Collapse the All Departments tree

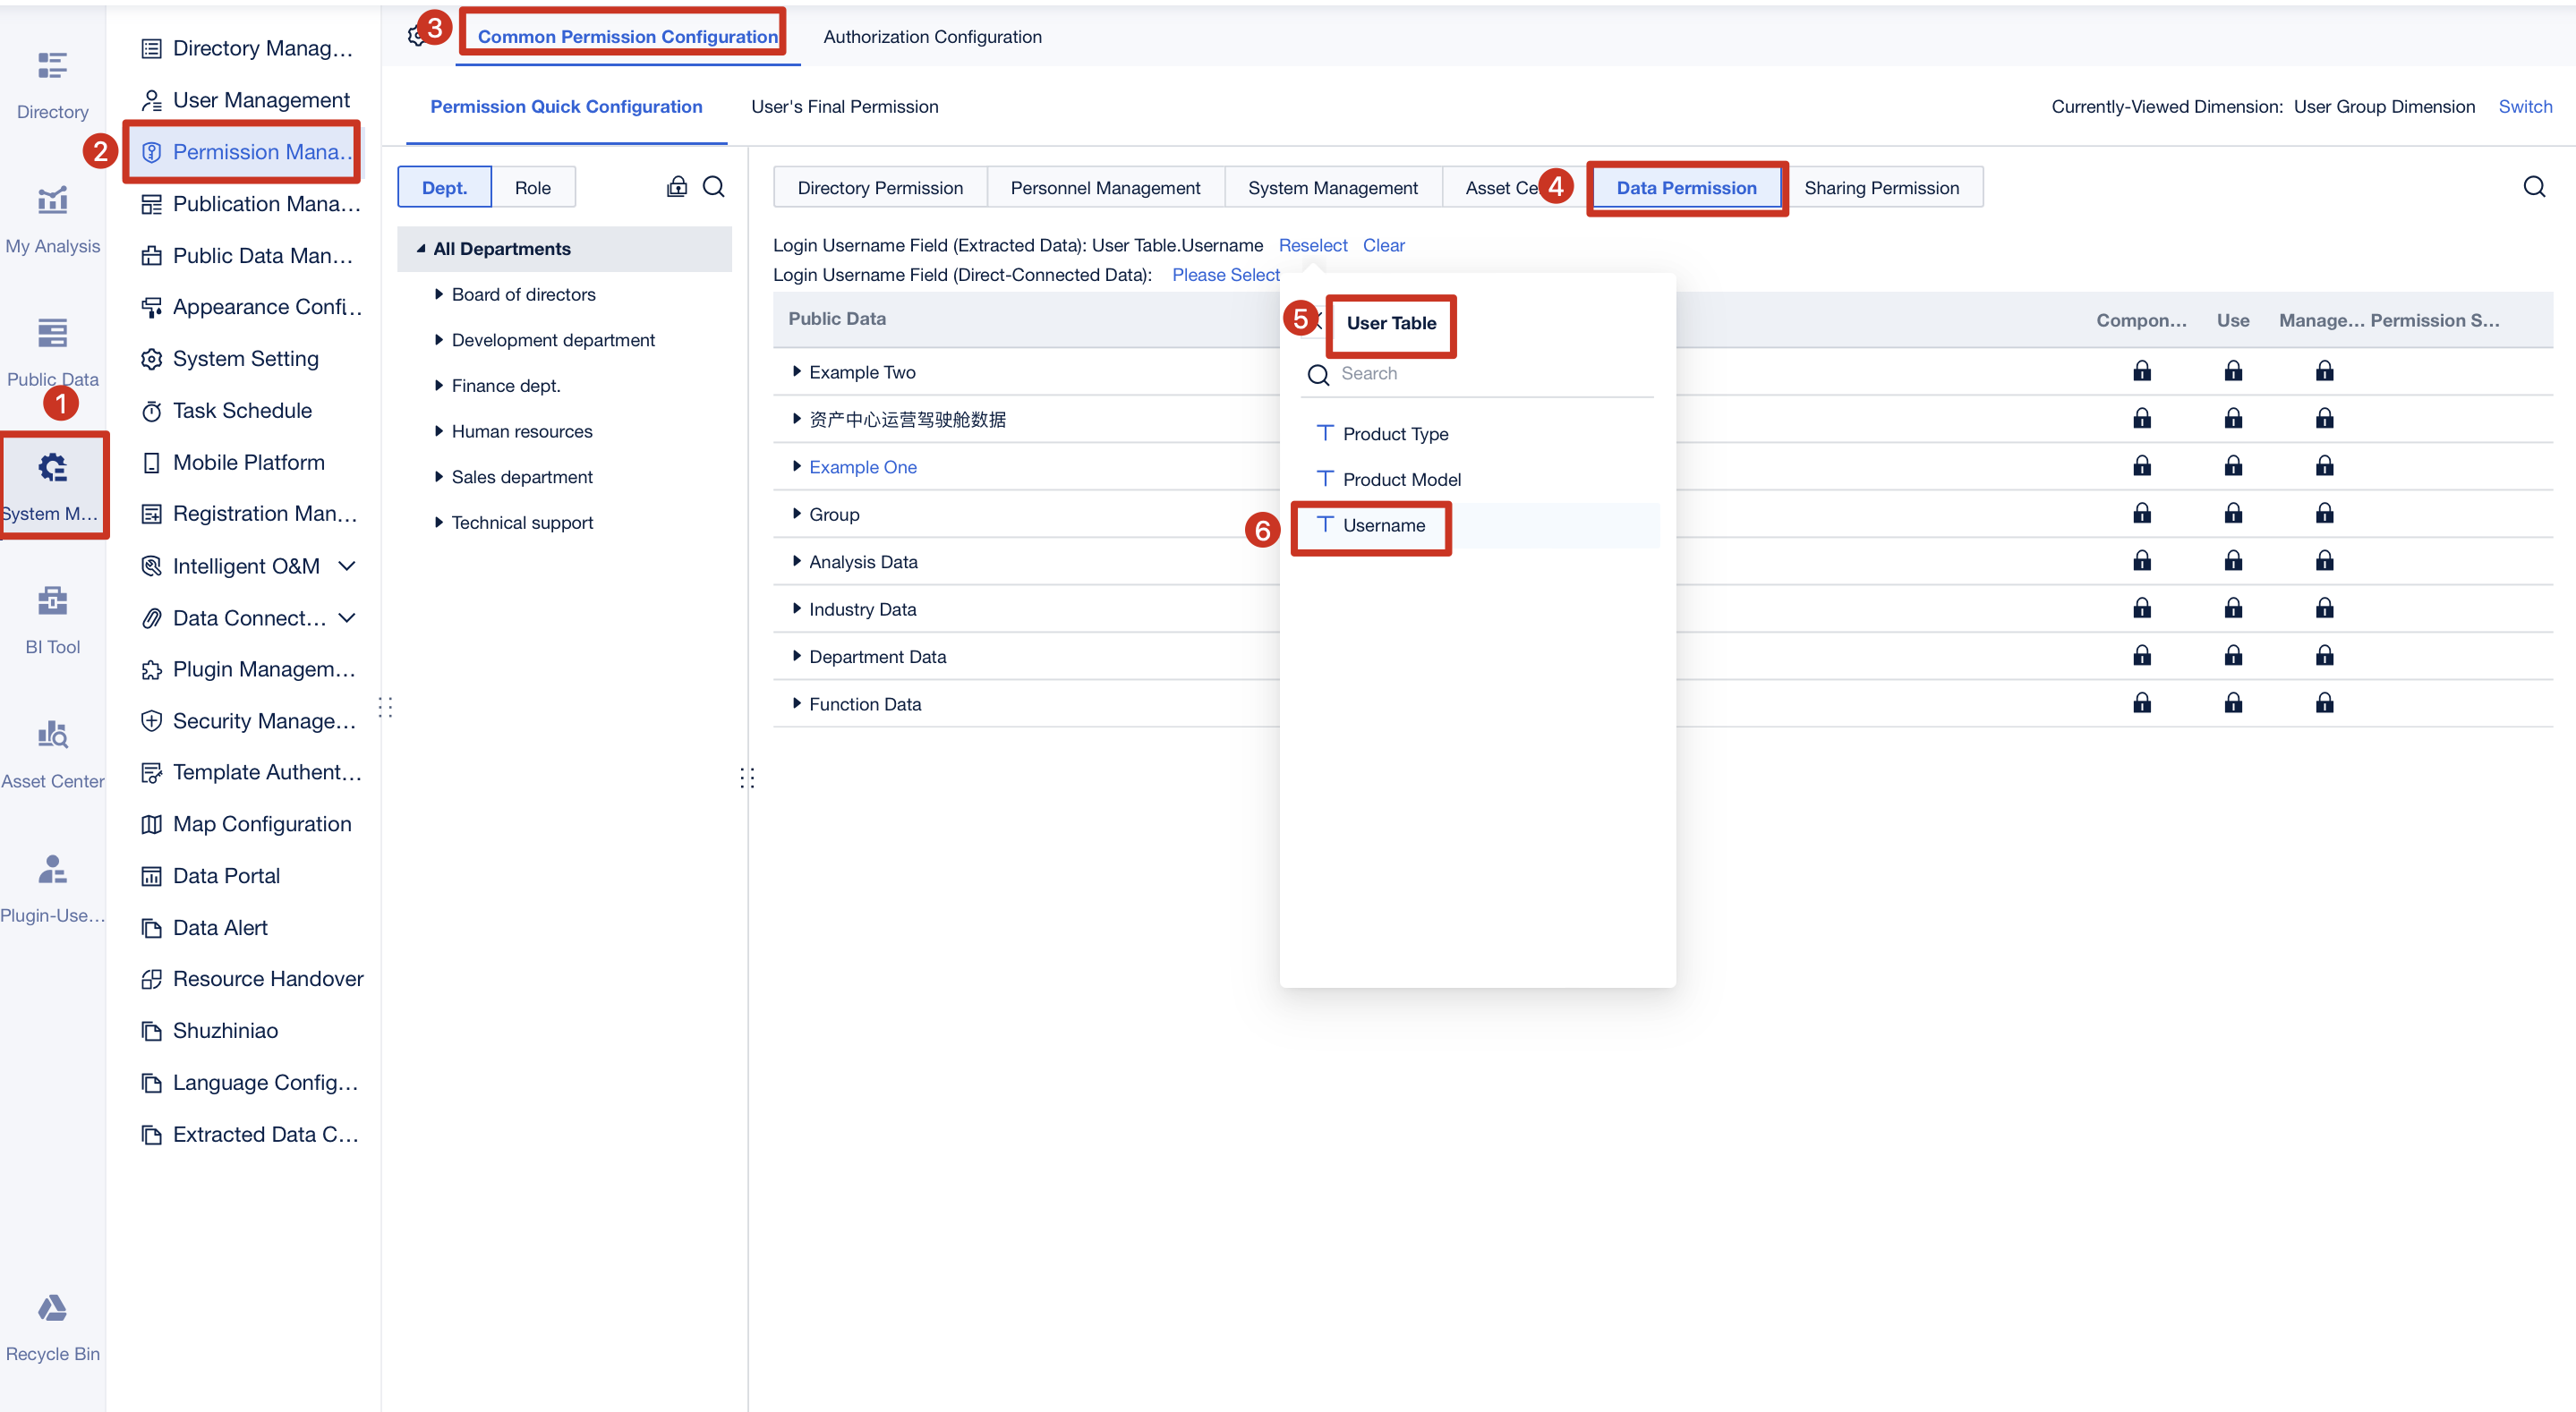coord(421,248)
